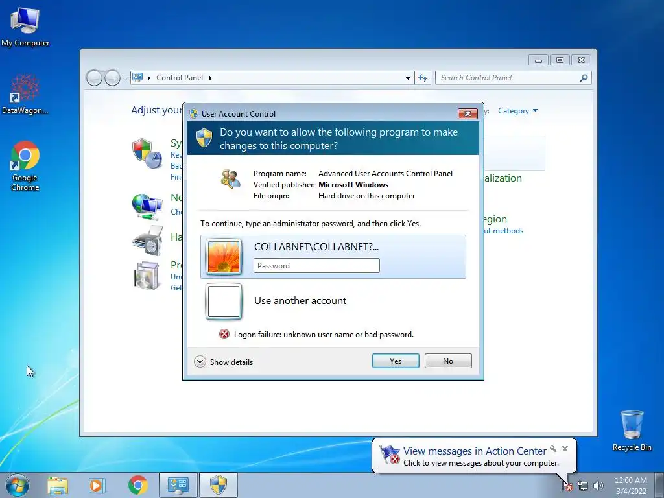
Task: Click the forward arrow in Control Panel
Action: coord(112,78)
